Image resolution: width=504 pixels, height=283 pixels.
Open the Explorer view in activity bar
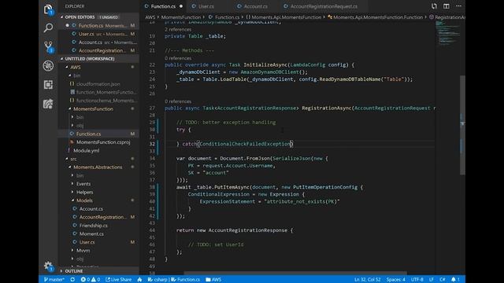click(48, 9)
